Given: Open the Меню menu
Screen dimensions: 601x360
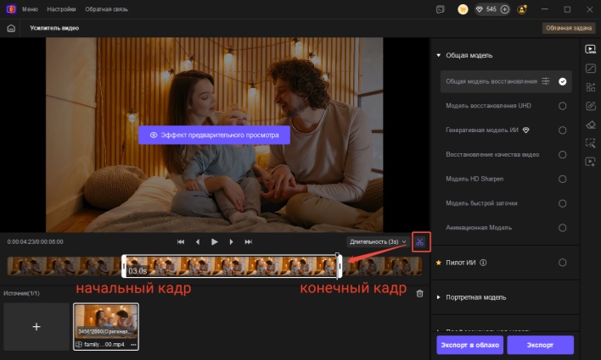Looking at the screenshot, I should pyautogui.click(x=30, y=9).
